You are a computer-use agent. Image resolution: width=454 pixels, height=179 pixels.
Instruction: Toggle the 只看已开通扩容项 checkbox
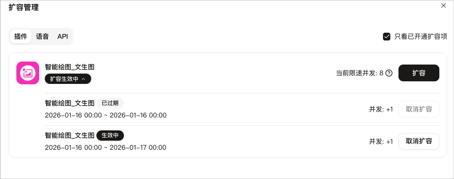[386, 37]
